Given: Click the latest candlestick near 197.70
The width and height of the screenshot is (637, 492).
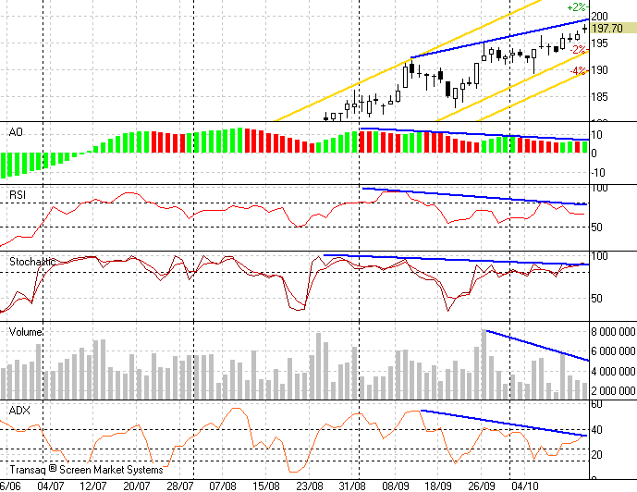Looking at the screenshot, I should 584,29.
